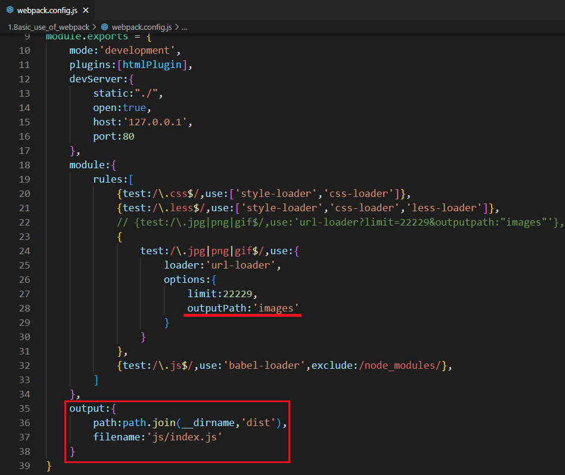Click loader:'url-loader' value
This screenshot has height=475, width=565.
click(x=240, y=266)
